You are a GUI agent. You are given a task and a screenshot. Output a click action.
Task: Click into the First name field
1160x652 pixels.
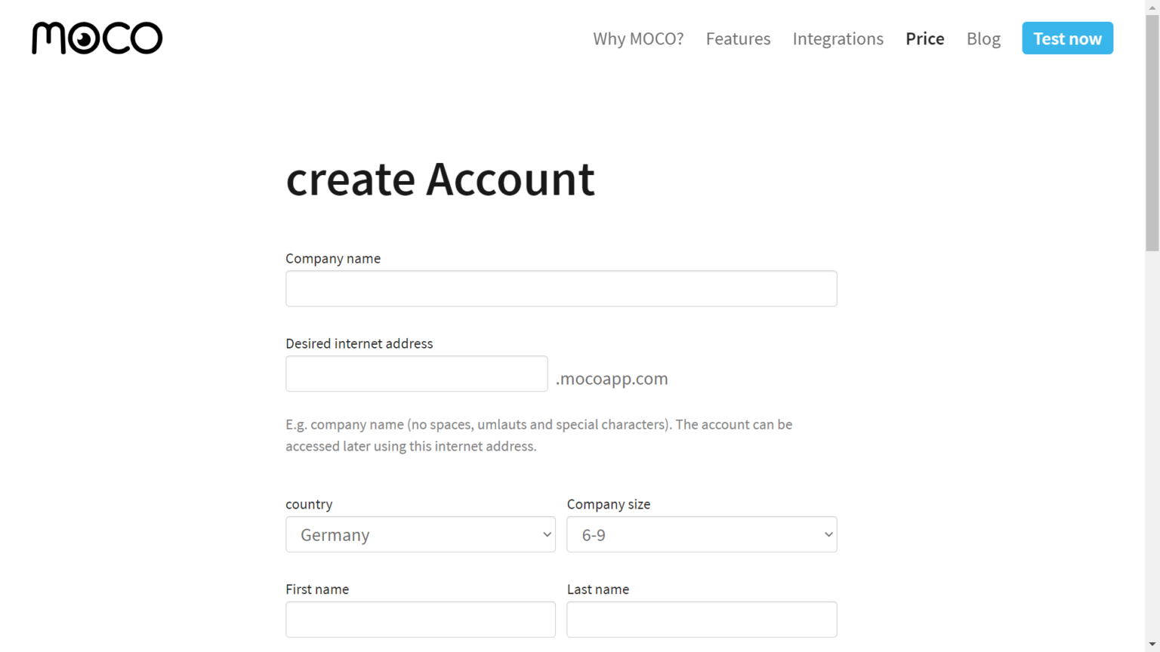(421, 619)
